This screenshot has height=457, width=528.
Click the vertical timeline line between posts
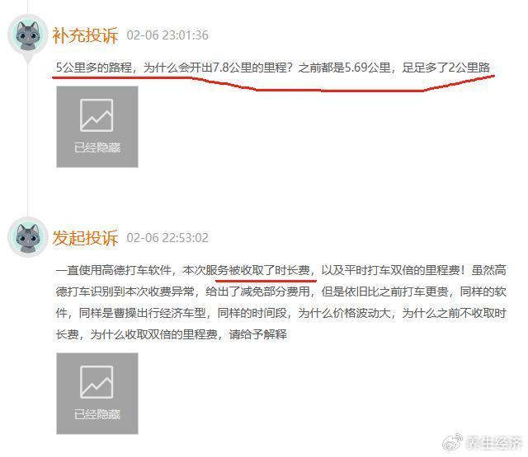coord(28,141)
